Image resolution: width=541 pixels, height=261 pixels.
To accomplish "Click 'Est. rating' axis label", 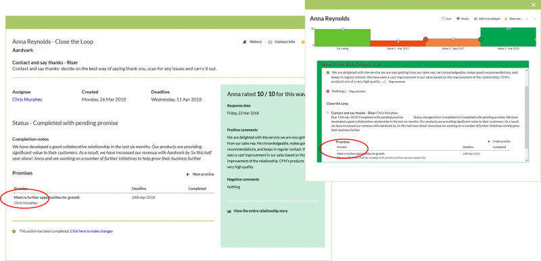I will (x=343, y=49).
